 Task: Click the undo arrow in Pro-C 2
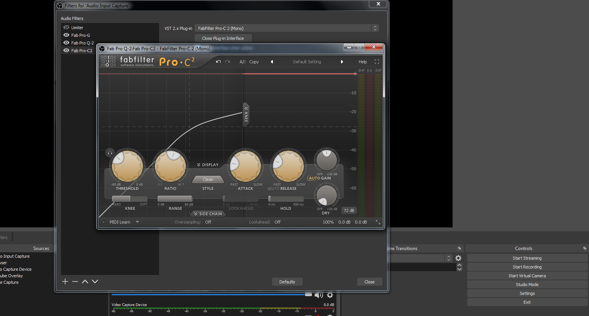[x=218, y=62]
